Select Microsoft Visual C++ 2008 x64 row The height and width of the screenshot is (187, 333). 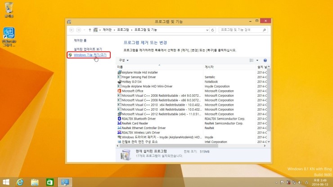[191, 95]
